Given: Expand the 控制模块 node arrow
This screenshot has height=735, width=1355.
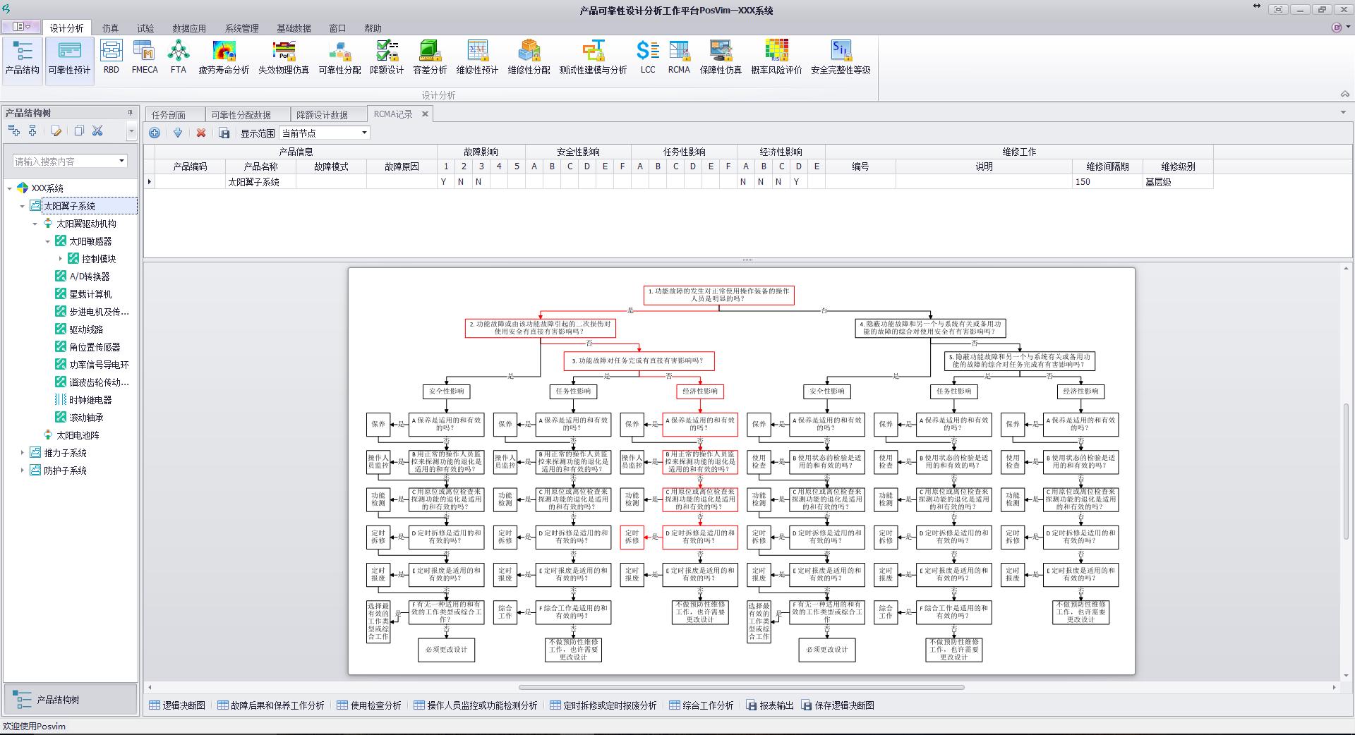Looking at the screenshot, I should (61, 259).
